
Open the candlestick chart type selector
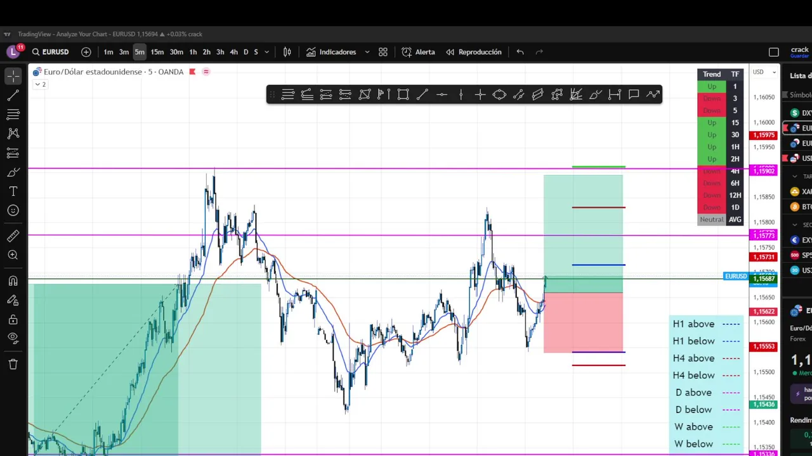(287, 52)
